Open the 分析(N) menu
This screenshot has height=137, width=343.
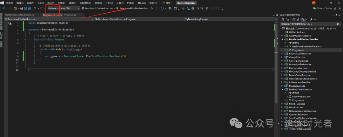[x=109, y=3]
